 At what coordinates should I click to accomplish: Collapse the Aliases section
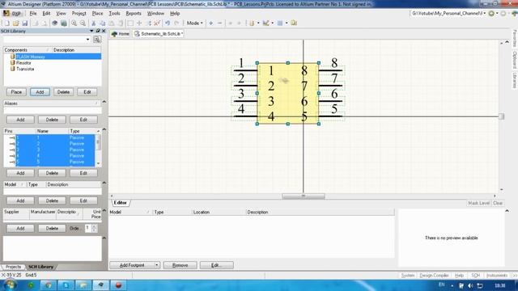click(x=104, y=102)
